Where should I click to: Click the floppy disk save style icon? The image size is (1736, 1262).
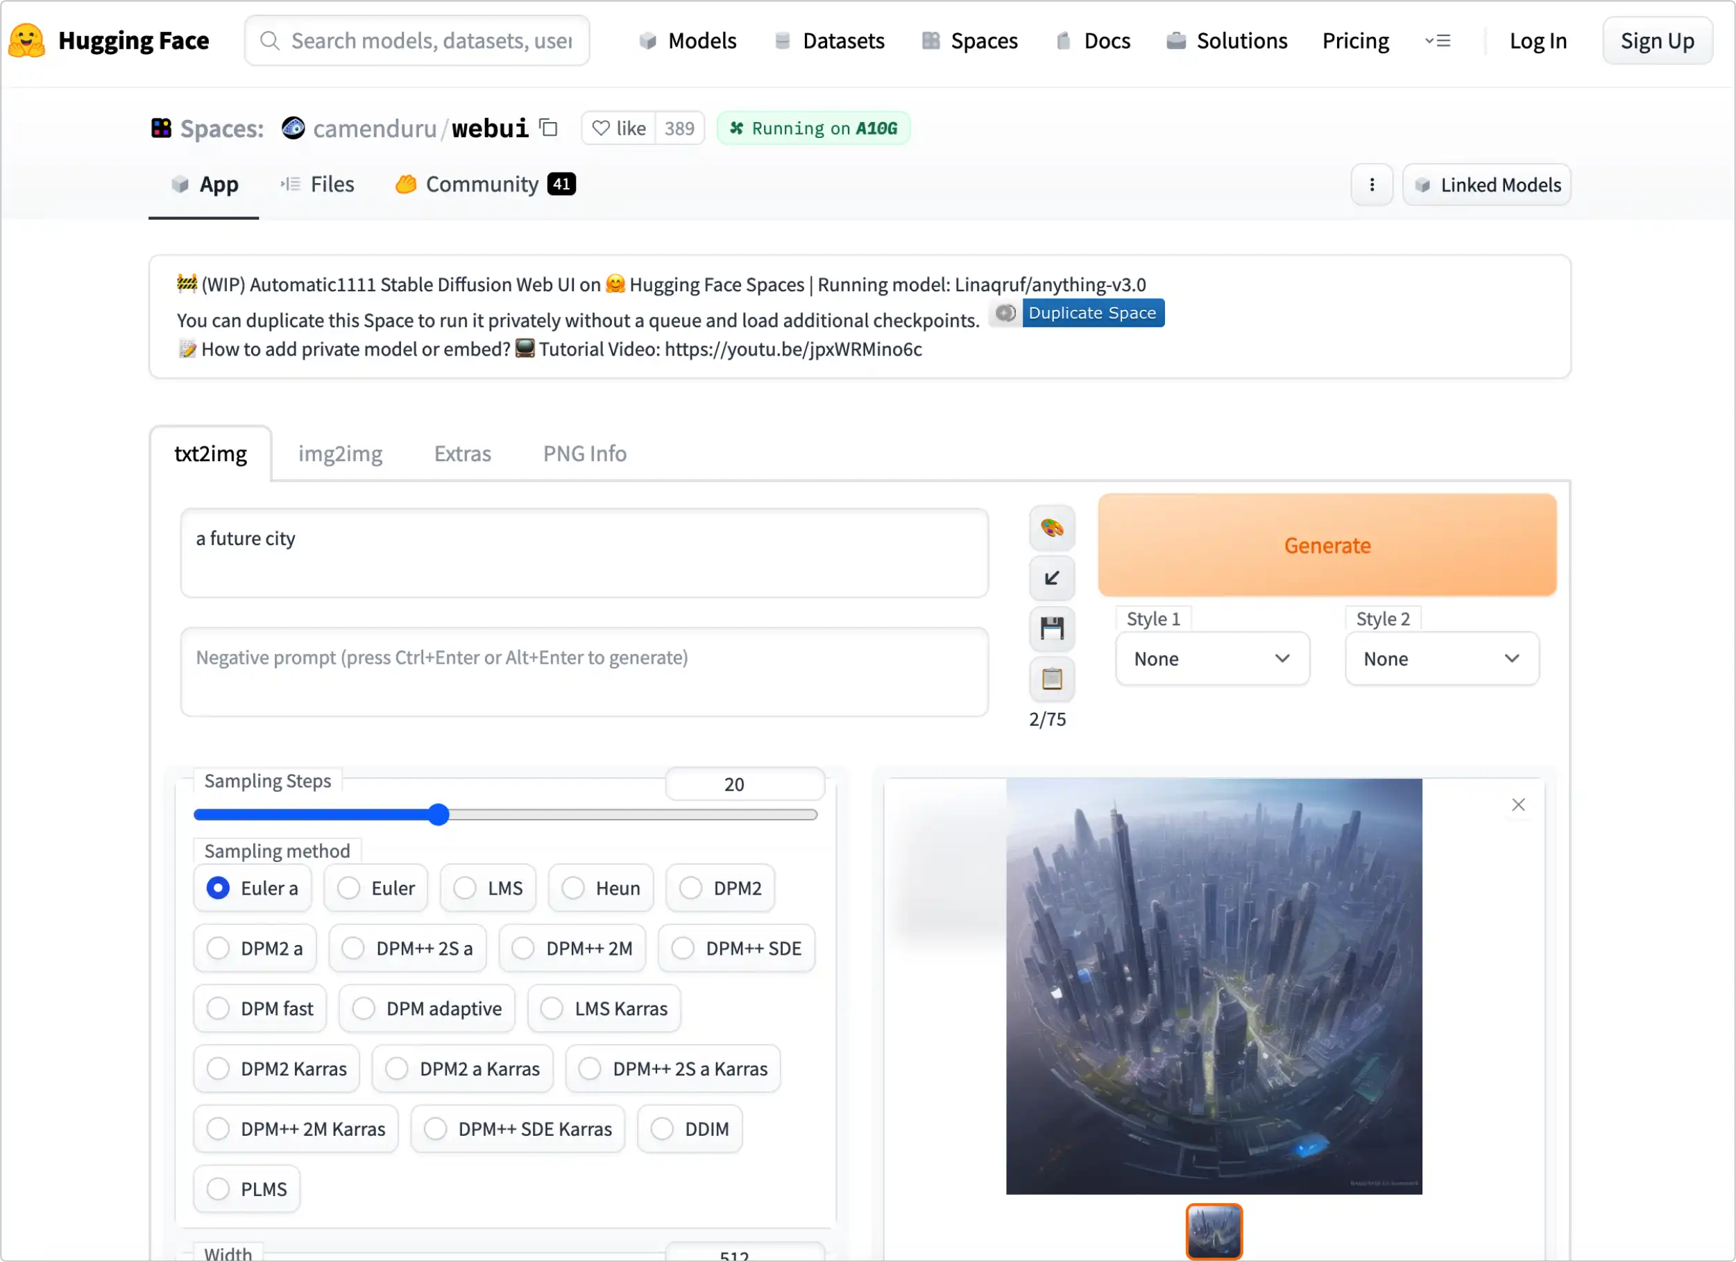coord(1052,629)
